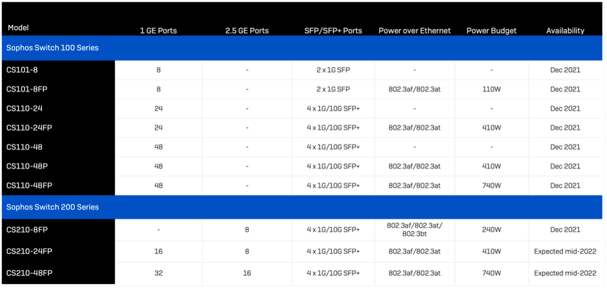Click power budget 240W for CS210-8FP
607x288 pixels.
tap(491, 230)
